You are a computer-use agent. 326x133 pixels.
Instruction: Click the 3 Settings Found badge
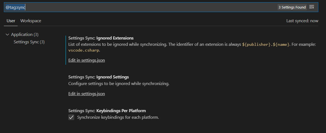pyautogui.click(x=292, y=7)
